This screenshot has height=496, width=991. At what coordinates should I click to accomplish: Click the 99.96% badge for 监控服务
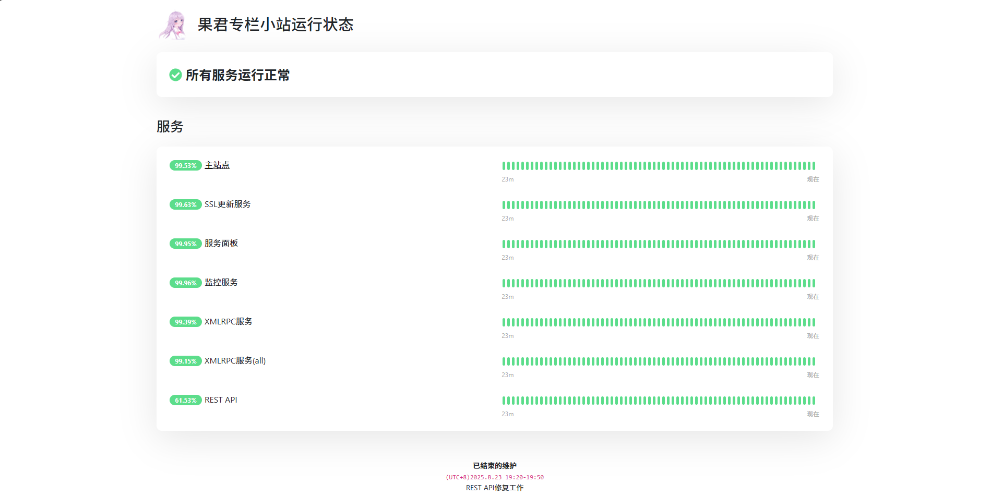pyautogui.click(x=185, y=283)
